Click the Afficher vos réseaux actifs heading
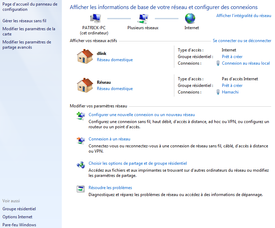This screenshot has width=275, height=228. point(93,41)
